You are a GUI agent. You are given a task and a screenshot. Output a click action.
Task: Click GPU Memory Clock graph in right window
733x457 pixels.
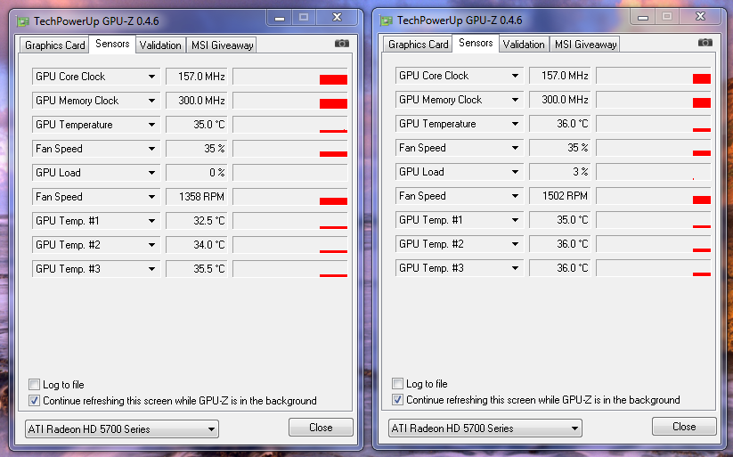point(654,100)
